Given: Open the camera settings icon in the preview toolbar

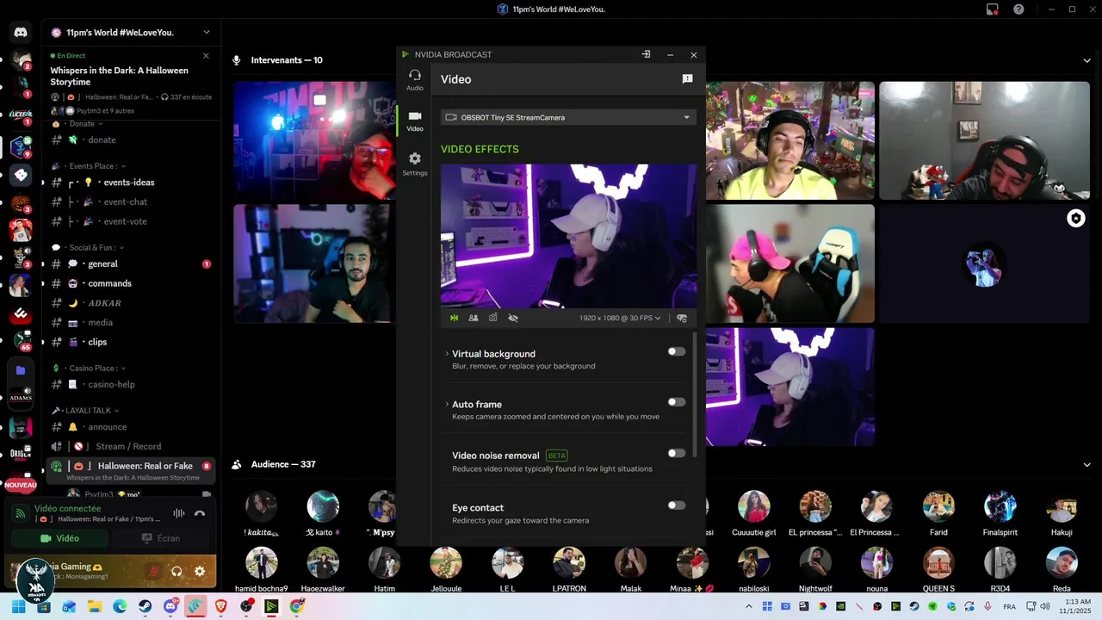Looking at the screenshot, I should pyautogui.click(x=682, y=318).
